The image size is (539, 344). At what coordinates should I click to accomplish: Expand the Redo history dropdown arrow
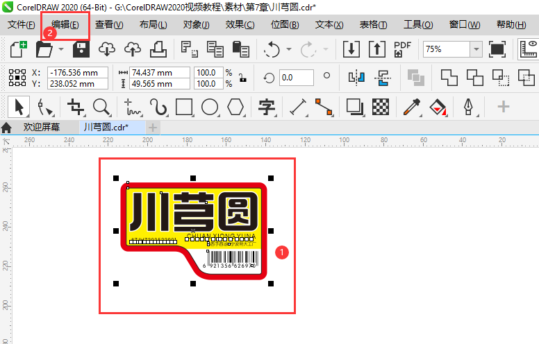(x=325, y=49)
